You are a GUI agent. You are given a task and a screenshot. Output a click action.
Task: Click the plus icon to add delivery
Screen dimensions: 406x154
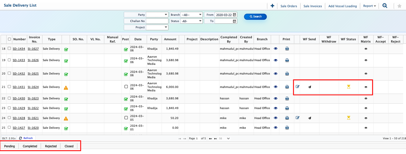pyautogui.click(x=272, y=6)
